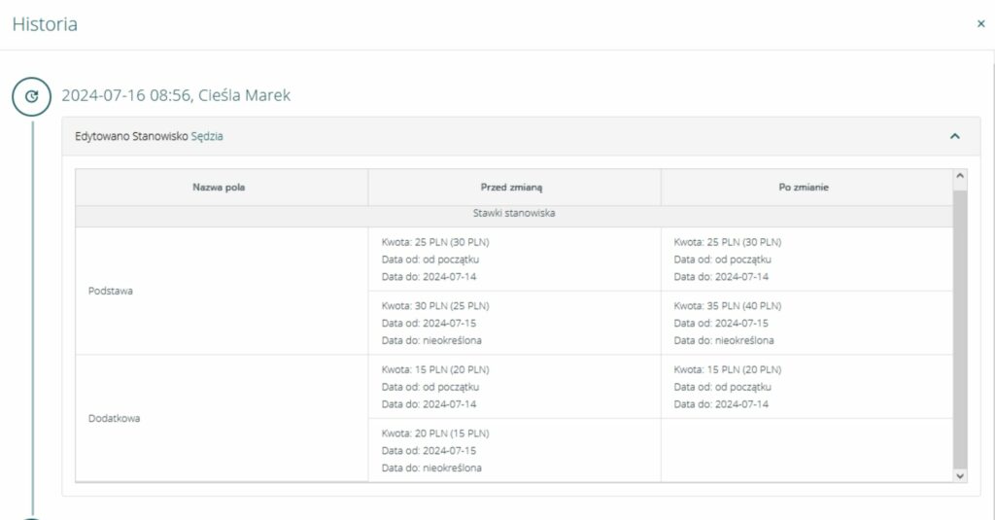Screen dimensions: 995x520
Task: Click the Edytowano Stanowisko header text
Action: tap(131, 137)
